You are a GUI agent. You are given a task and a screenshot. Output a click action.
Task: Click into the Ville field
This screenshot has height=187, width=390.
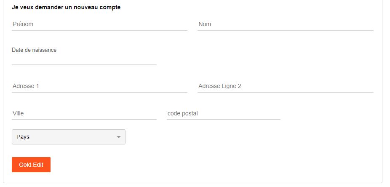[x=84, y=114]
